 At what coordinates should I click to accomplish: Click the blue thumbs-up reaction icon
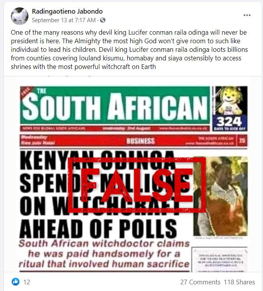[x=16, y=282]
